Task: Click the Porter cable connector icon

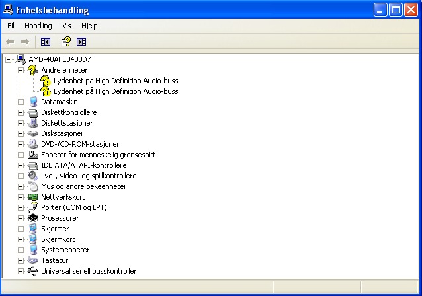Action: tap(33, 207)
